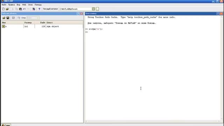Close the Workspace panel
224x126 pixels.
[82, 14]
